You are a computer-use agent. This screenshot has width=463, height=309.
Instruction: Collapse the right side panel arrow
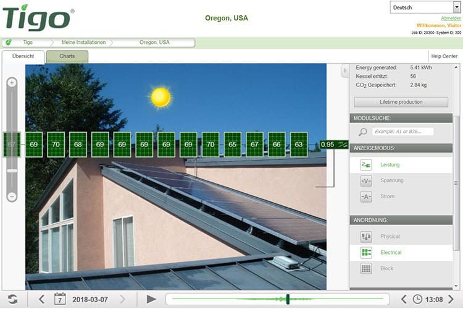[x=344, y=70]
